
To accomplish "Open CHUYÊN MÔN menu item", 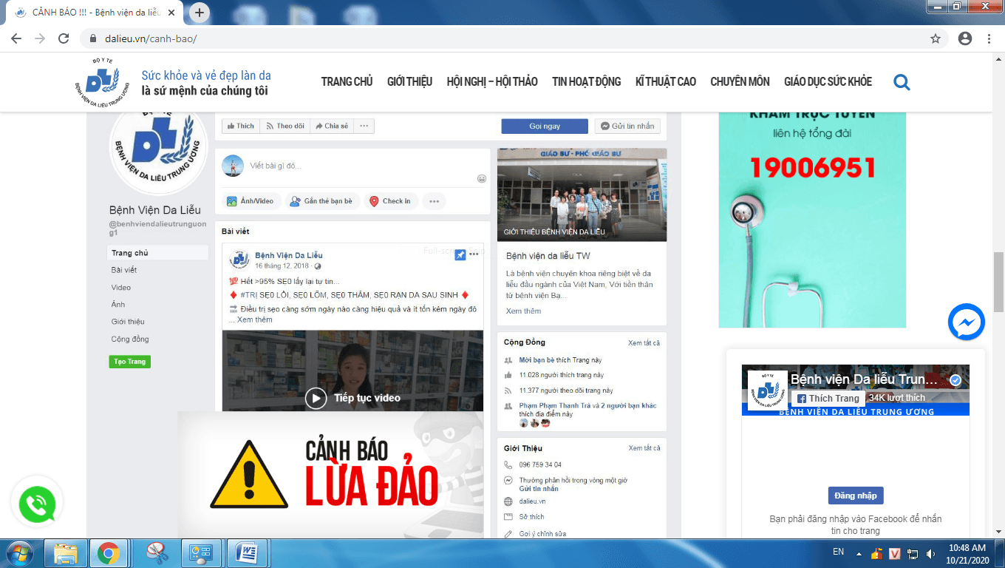I will click(740, 82).
